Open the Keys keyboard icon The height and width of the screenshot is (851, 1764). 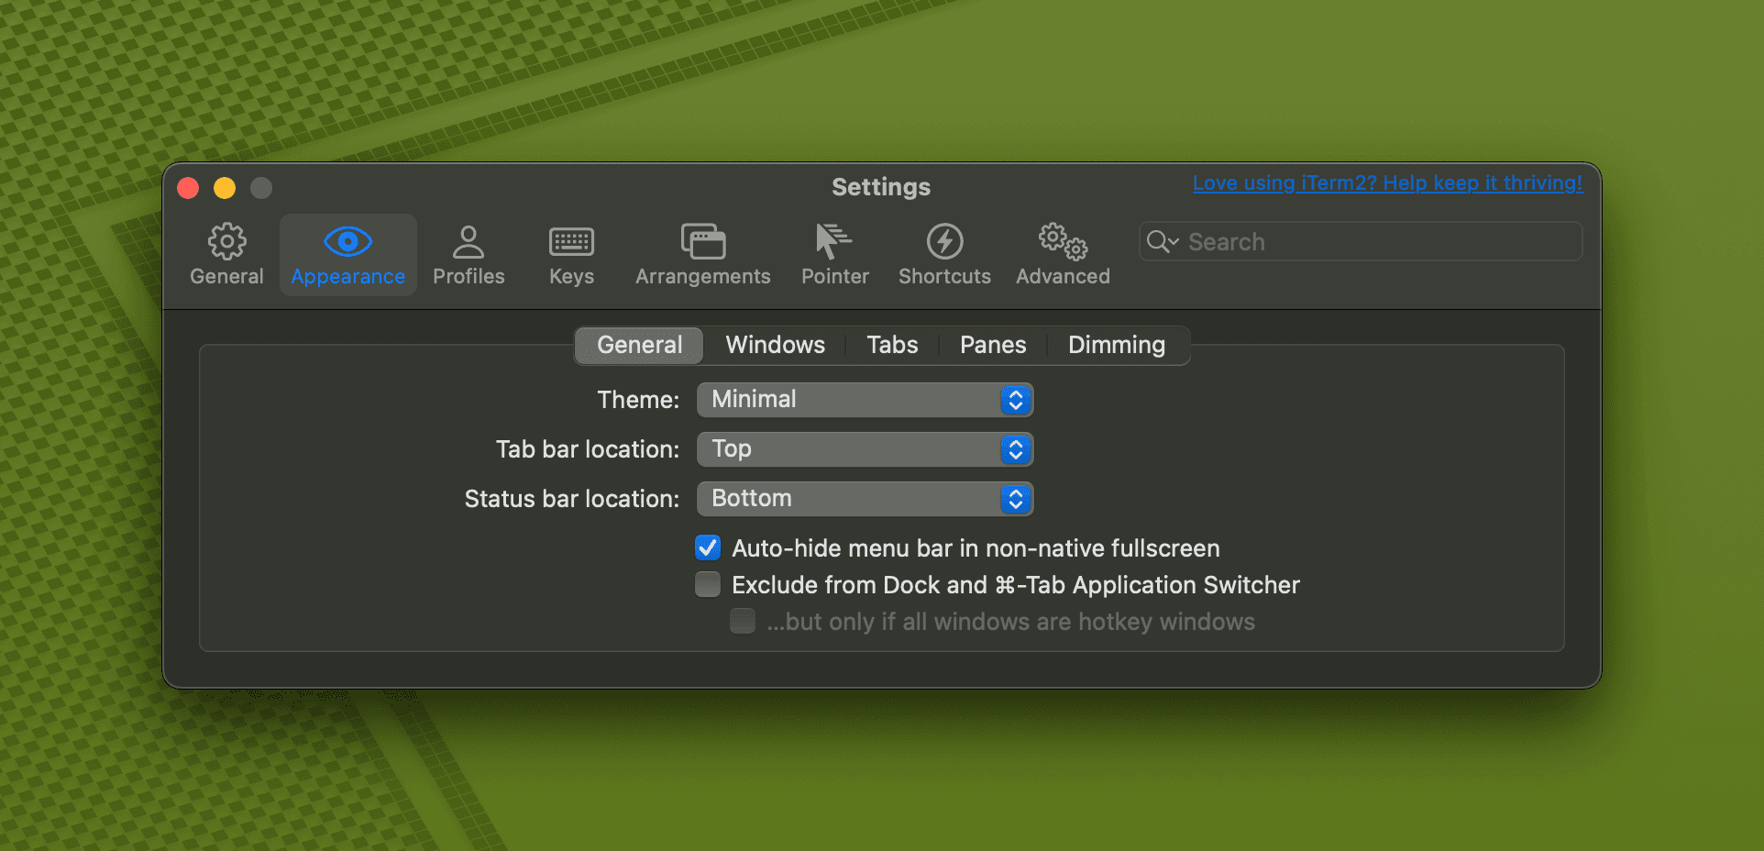[571, 242]
